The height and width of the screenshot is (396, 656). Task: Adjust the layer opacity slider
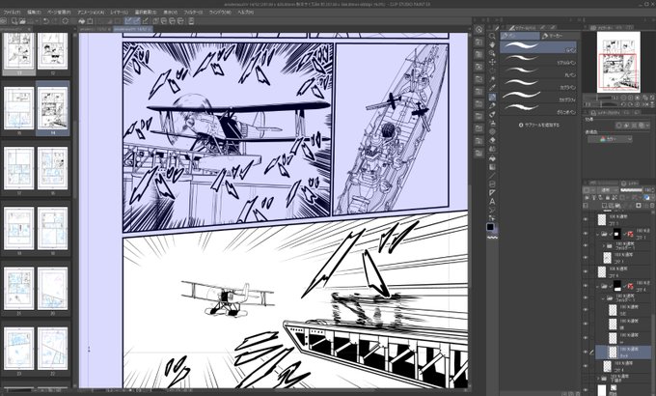point(631,190)
